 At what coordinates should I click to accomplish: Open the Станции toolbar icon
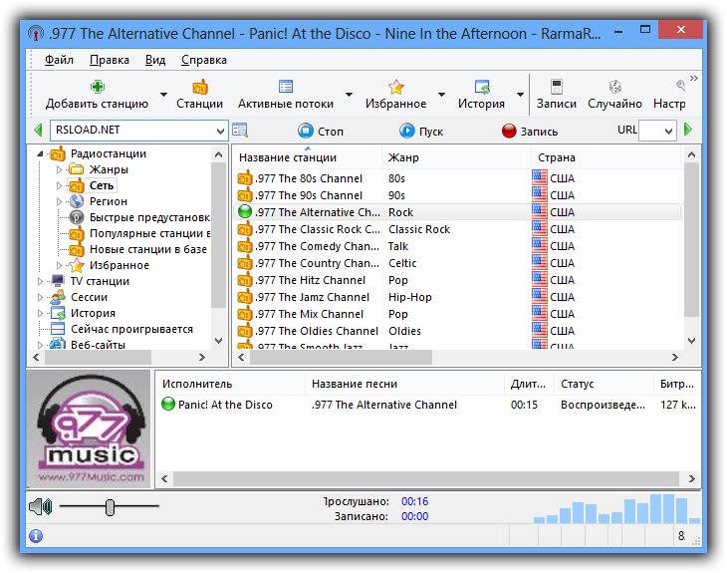point(200,87)
